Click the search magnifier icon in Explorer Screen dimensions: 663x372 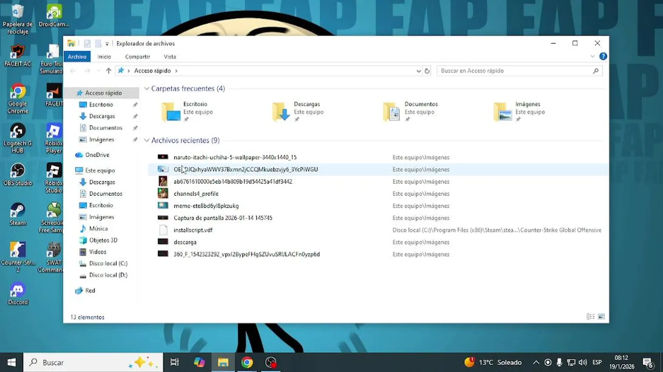(x=595, y=71)
